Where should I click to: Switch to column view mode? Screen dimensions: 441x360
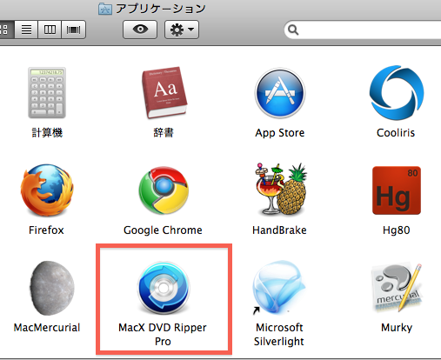pyautogui.click(x=50, y=30)
